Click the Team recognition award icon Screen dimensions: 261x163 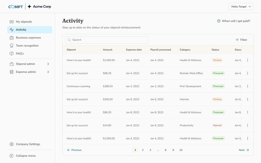coord(11,46)
